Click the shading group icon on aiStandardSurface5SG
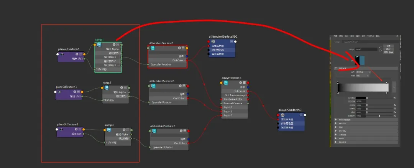Image resolution: width=414 pixels, height=168 pixels. coord(214,41)
